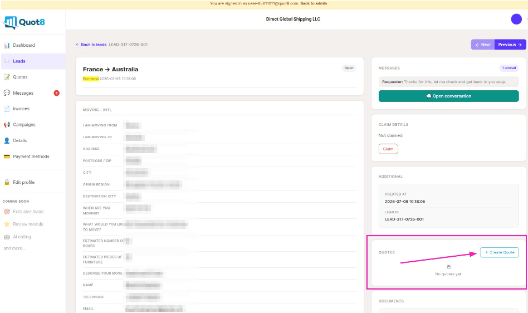Click Direct Global Shipping LLC title

coord(293,19)
